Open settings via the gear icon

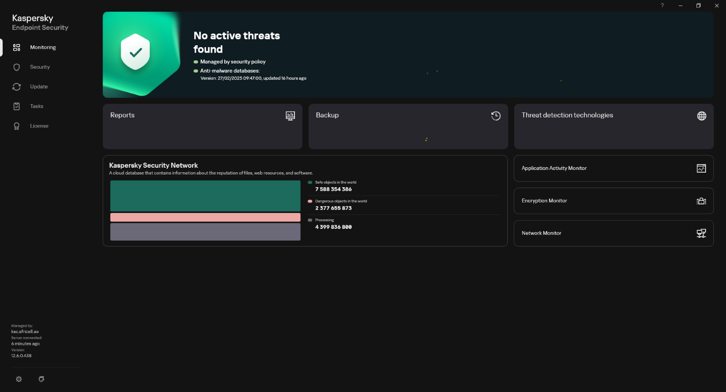pyautogui.click(x=19, y=379)
